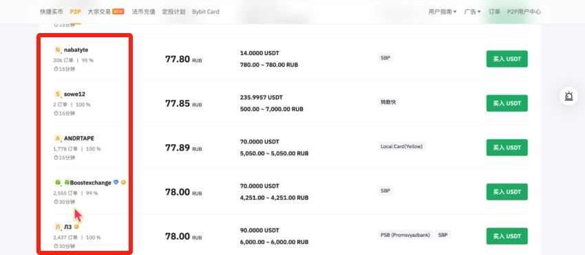Screen dimensions: 585x255
Task: Click Boostexchange's clover avatar icon
Action: pos(57,183)
